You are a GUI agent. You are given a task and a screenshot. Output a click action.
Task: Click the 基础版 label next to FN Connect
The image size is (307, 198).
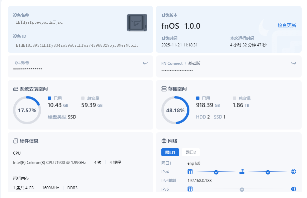coord(194,63)
